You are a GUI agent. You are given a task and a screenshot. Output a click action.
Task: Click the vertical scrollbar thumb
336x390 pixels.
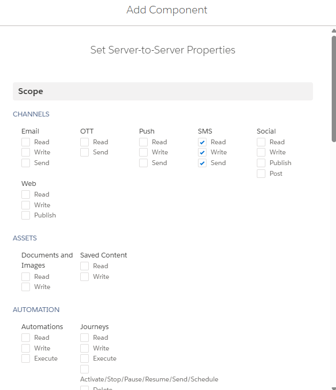click(333, 85)
